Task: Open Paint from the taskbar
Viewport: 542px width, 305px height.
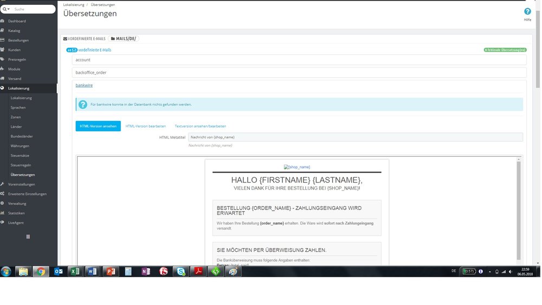Action: coord(233,272)
